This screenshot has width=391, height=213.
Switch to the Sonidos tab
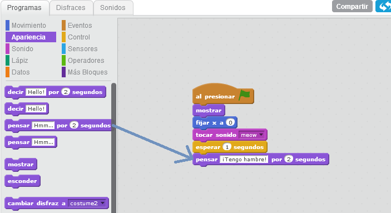click(x=113, y=8)
